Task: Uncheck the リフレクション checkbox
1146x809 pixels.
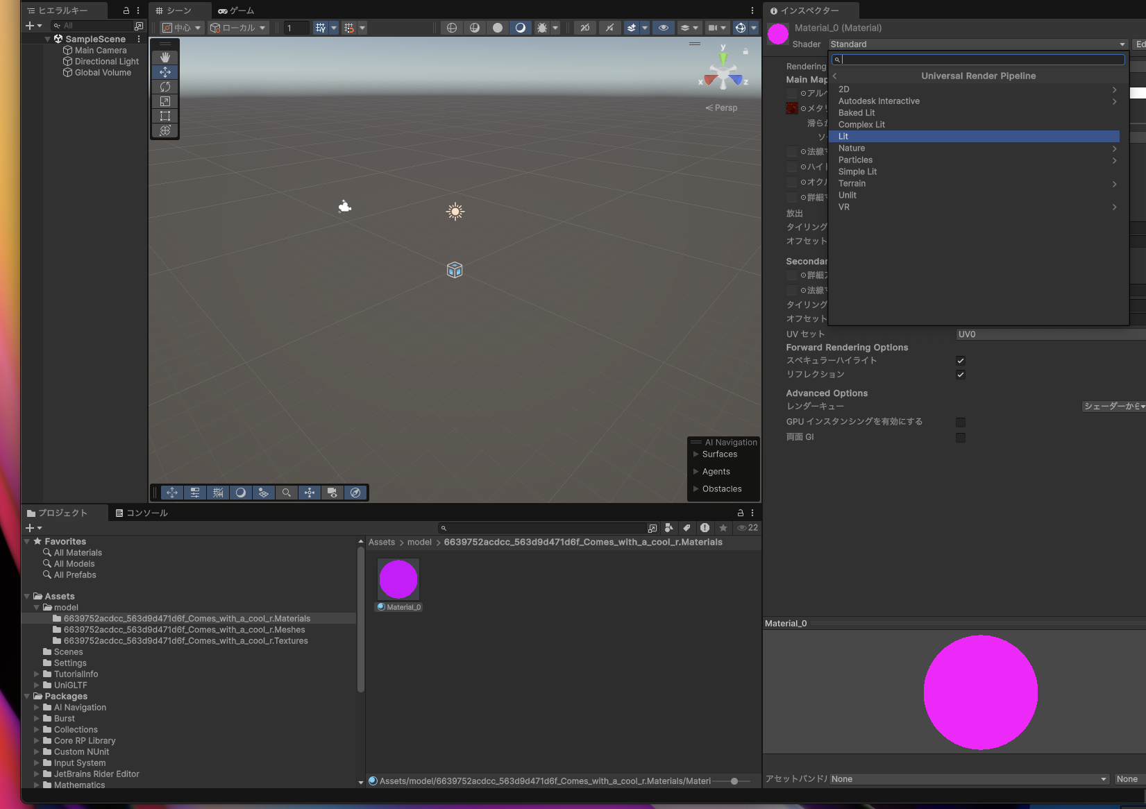Action: pyautogui.click(x=961, y=374)
